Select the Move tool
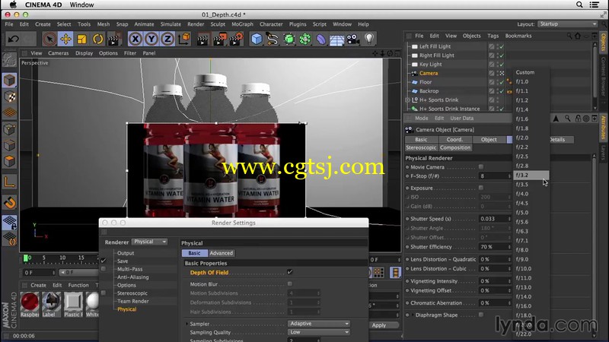This screenshot has height=342, width=609. tap(65, 39)
